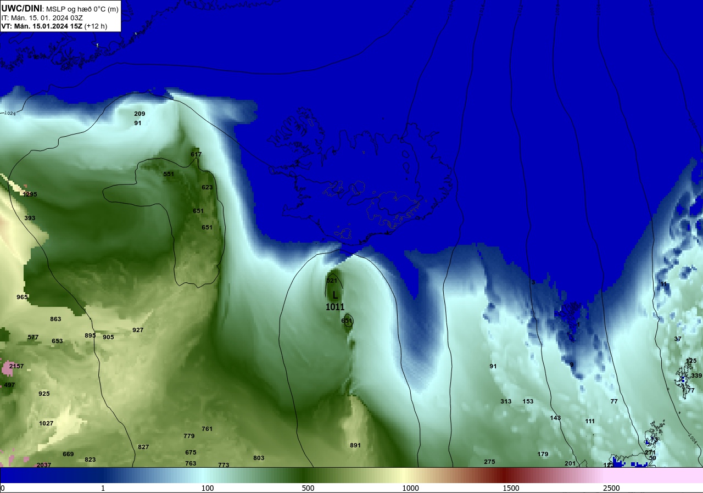Image resolution: width=703 pixels, height=493 pixels.
Task: Click the height value 577
Action: [x=33, y=337]
